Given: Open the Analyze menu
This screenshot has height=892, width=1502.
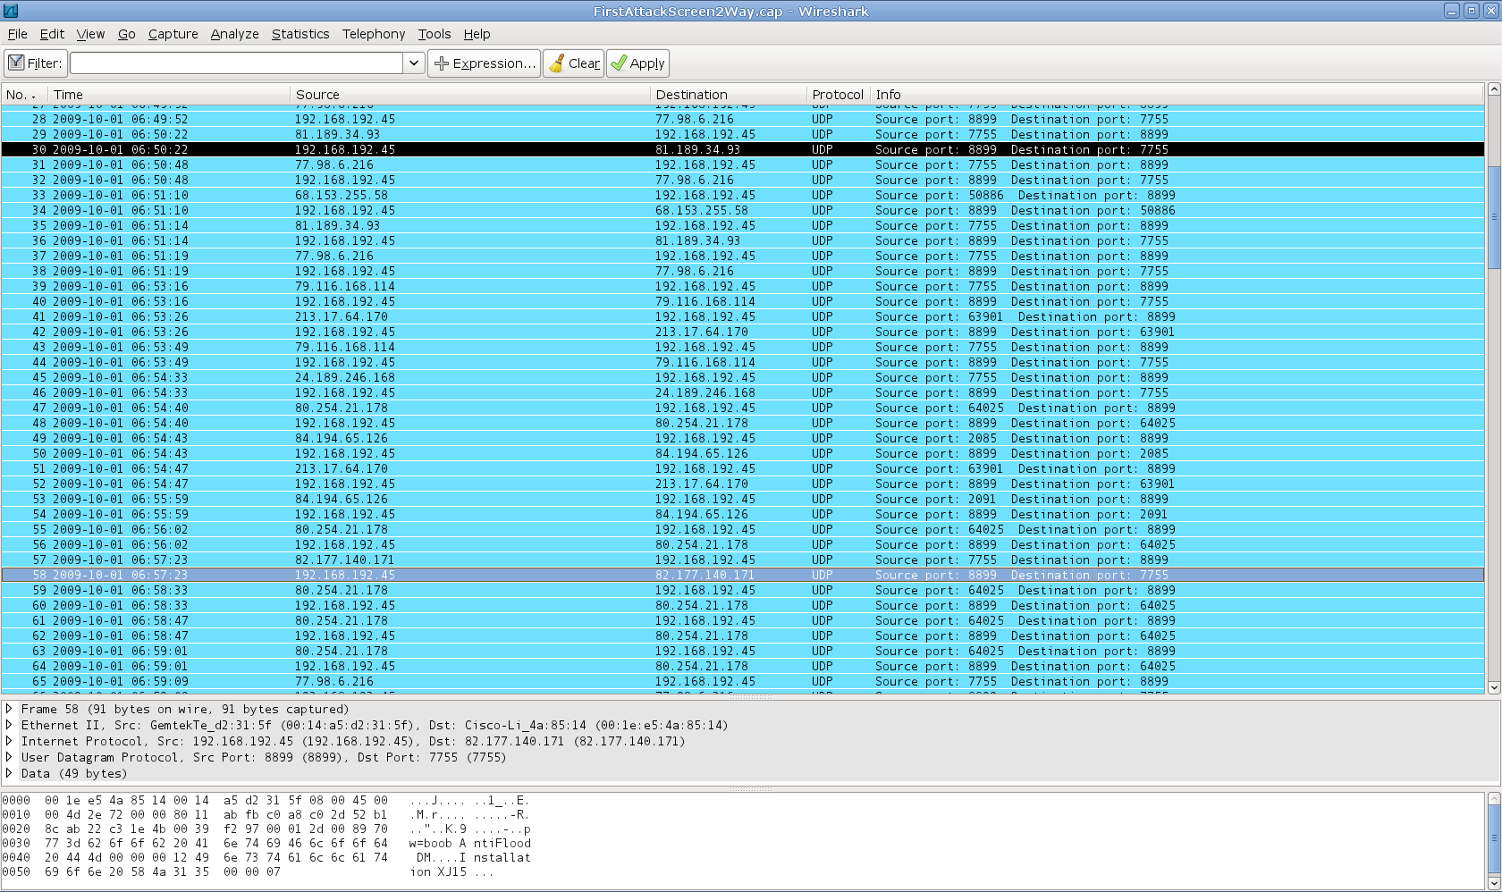Looking at the screenshot, I should click(x=234, y=34).
